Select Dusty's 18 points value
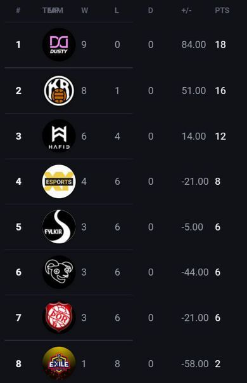 click(x=220, y=44)
